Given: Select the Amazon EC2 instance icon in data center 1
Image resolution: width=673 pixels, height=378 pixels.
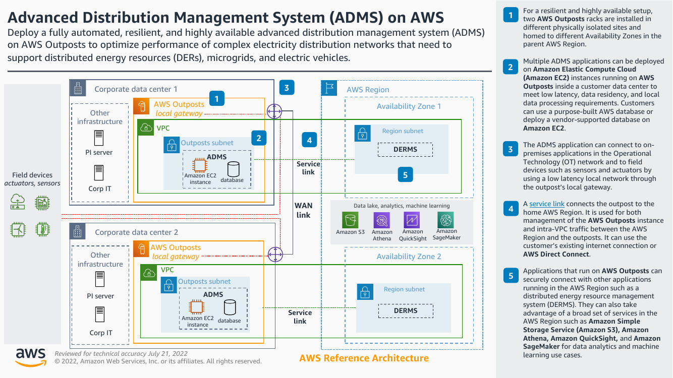Looking at the screenshot, I should 199,165.
